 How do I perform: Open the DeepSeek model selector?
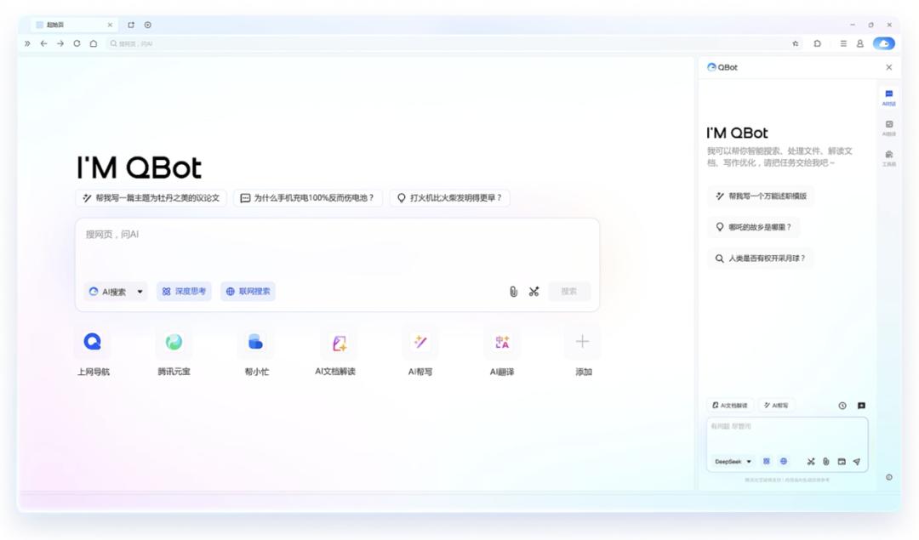click(x=730, y=461)
